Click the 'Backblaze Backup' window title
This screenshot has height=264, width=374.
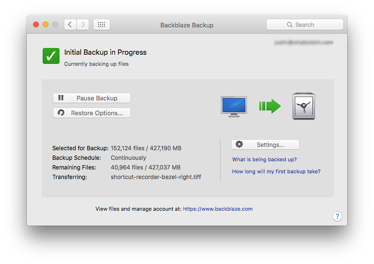pos(187,25)
